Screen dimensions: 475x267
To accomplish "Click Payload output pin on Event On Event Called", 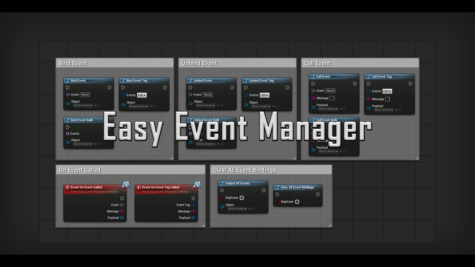I will pos(122,218).
